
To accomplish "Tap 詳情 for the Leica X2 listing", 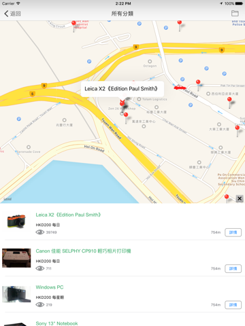I will click(x=233, y=232).
